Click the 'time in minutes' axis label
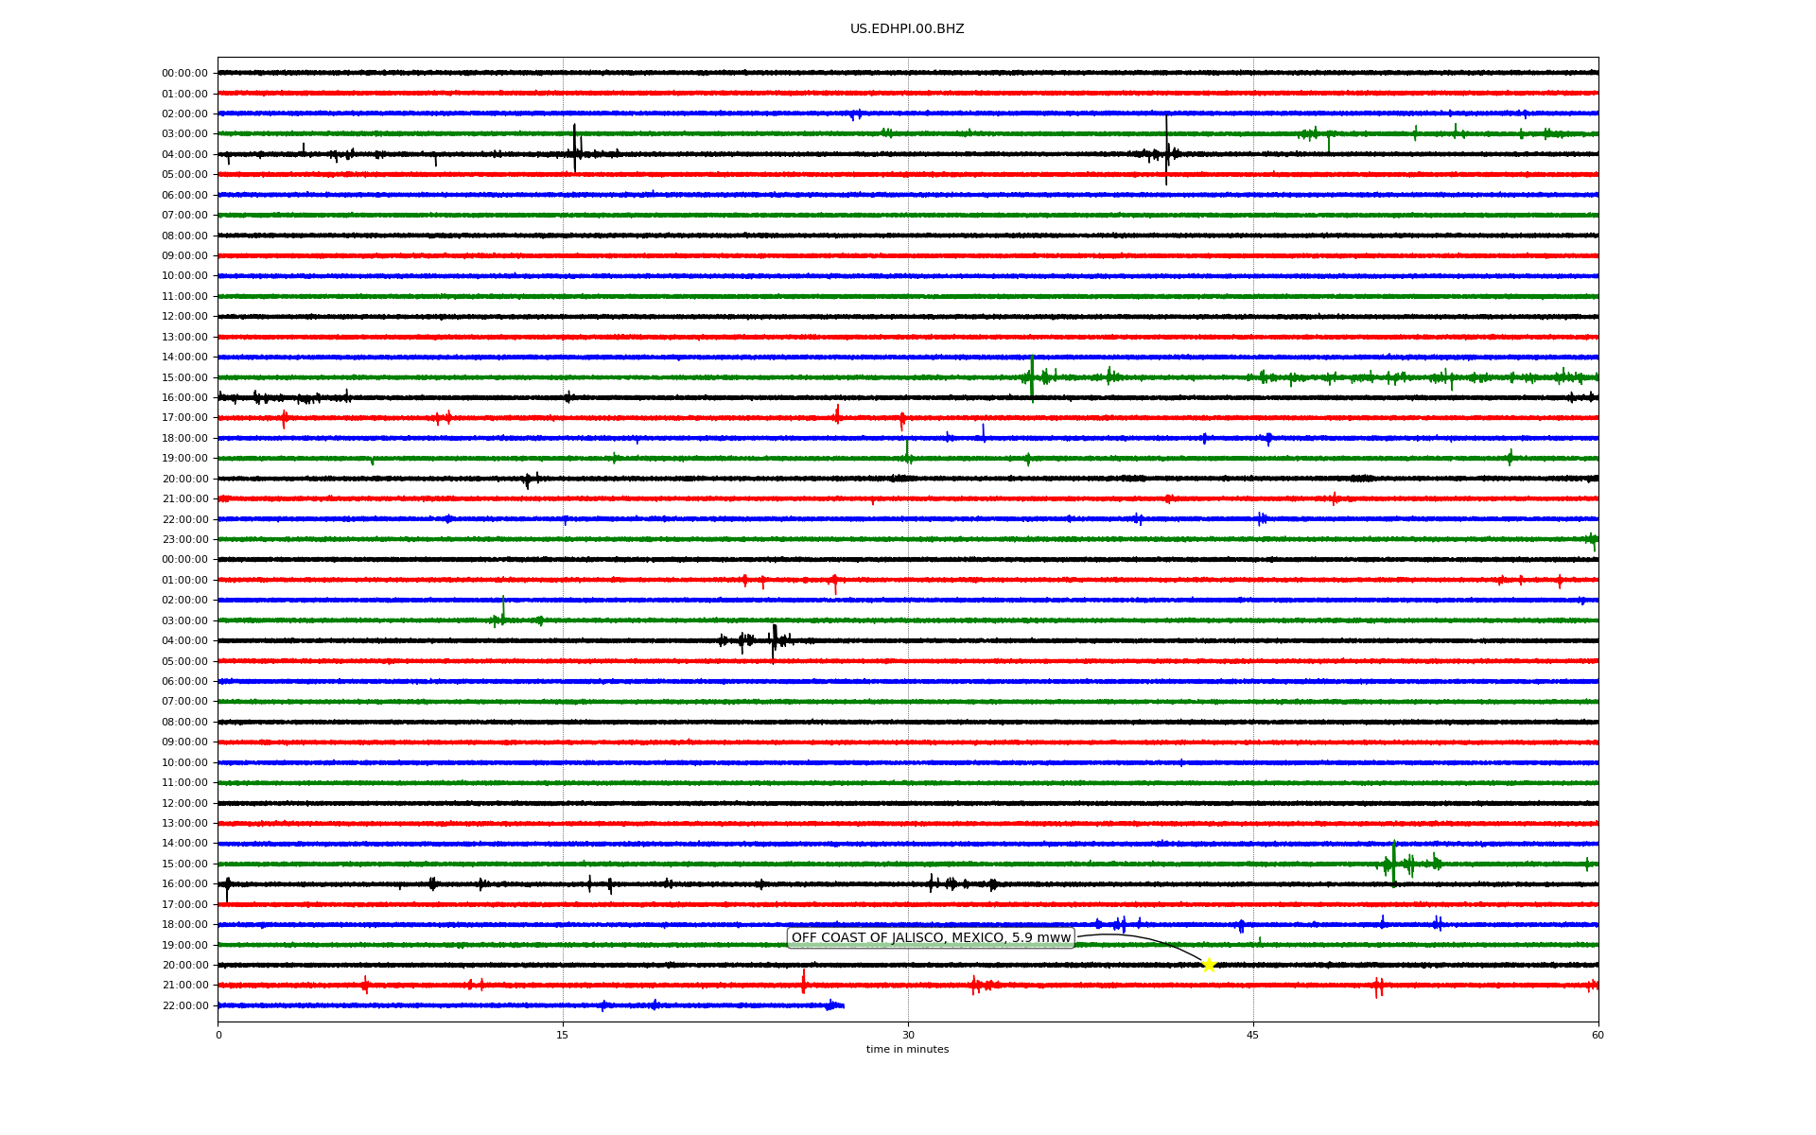The height and width of the screenshot is (1135, 1816). 907,1050
